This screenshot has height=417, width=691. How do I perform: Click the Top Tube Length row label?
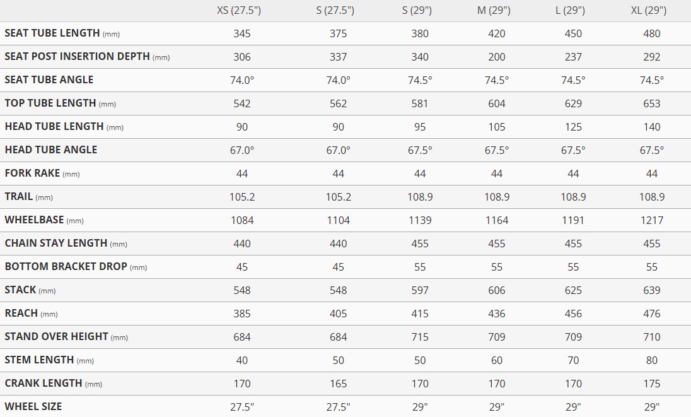50,103
